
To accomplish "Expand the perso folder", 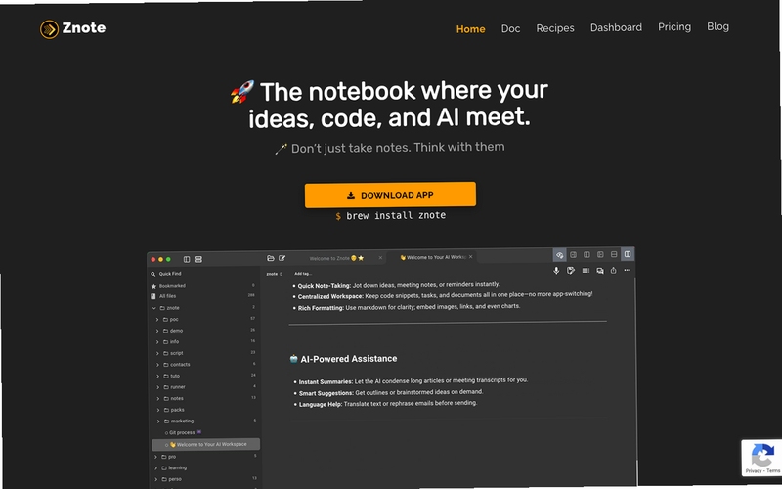I will tap(156, 479).
